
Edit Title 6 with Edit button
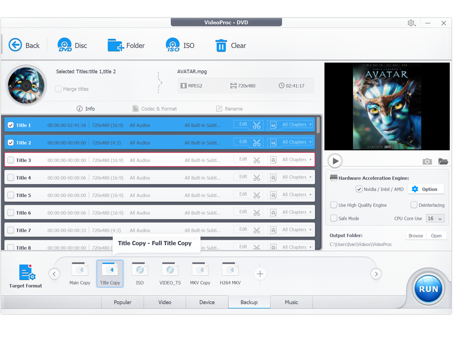[243, 212]
